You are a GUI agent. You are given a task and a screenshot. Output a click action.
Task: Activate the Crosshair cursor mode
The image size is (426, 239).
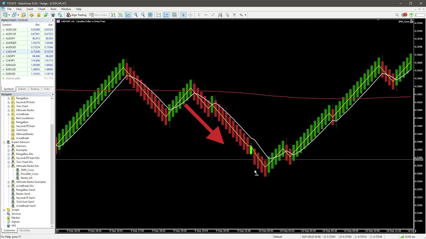190,15
